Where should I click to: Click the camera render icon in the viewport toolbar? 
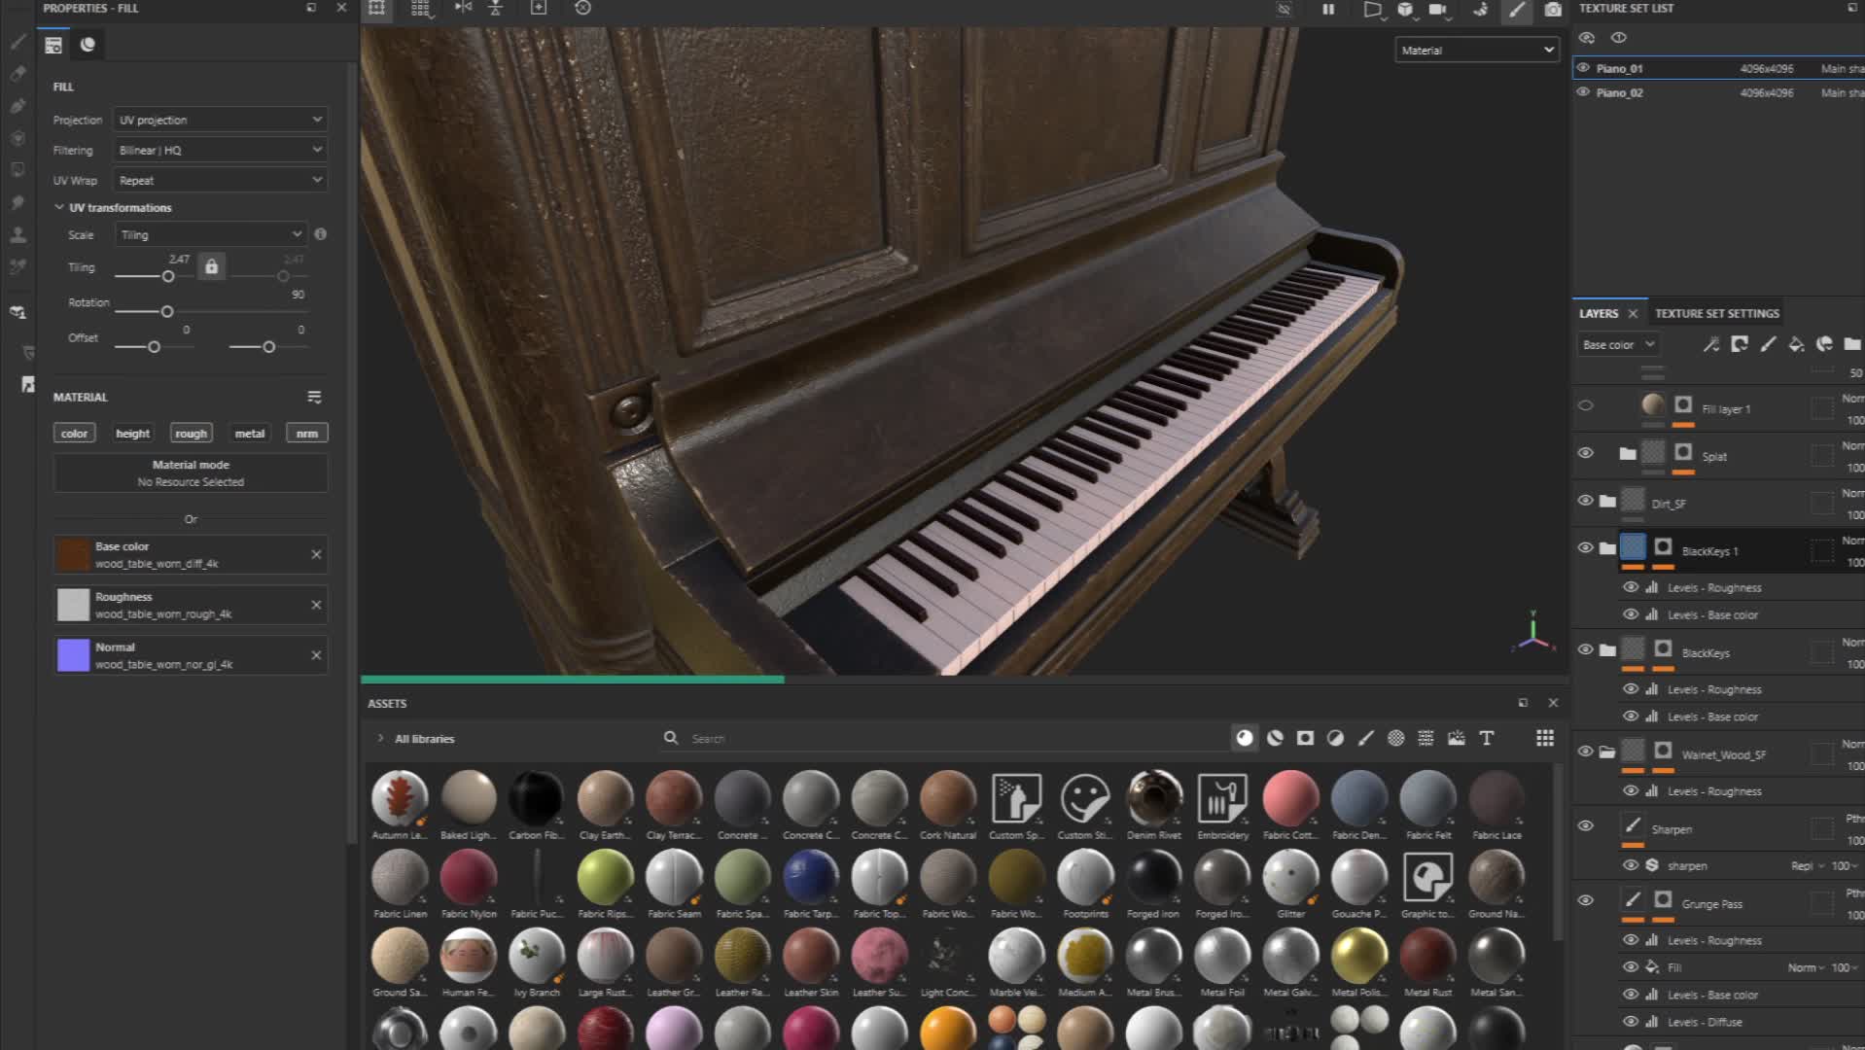(1553, 11)
